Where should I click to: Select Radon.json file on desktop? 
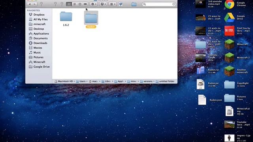202,100
